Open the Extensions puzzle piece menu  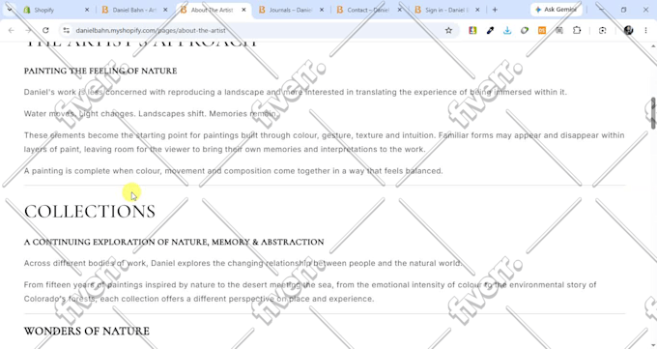[x=577, y=30]
